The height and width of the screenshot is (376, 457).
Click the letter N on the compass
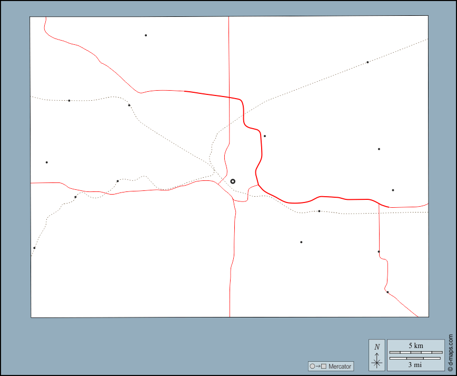coord(376,346)
